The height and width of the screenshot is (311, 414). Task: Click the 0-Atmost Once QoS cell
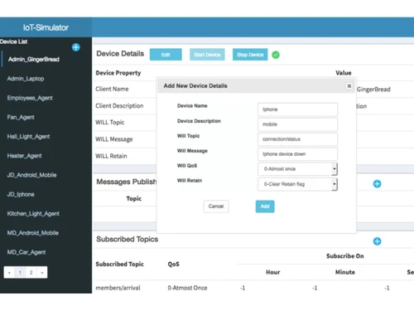pos(187,288)
